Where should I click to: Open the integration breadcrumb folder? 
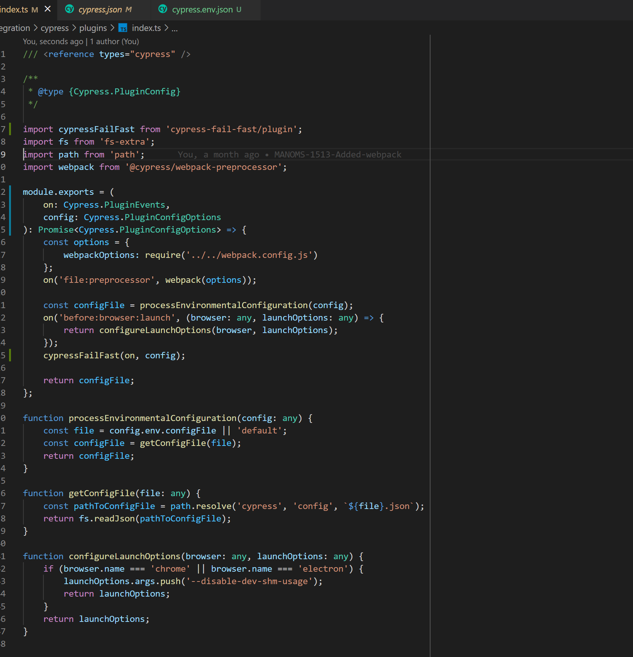point(15,28)
